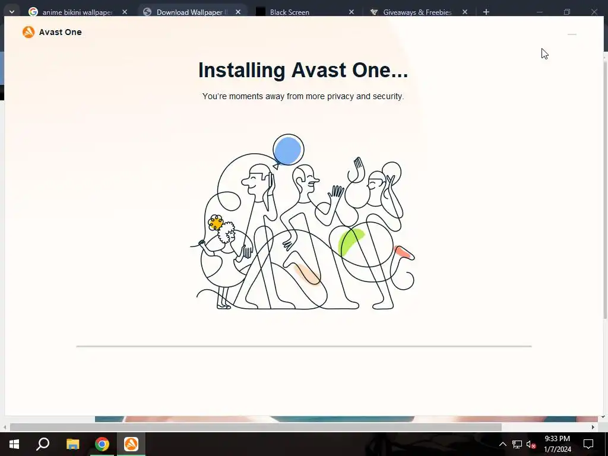Click the privacy and security subtitle text

click(303, 96)
